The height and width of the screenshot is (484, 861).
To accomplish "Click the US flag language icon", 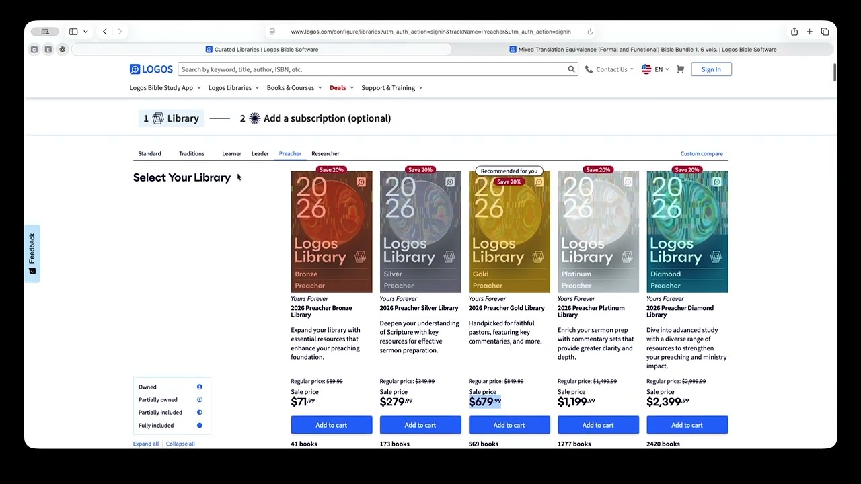I will [x=646, y=69].
